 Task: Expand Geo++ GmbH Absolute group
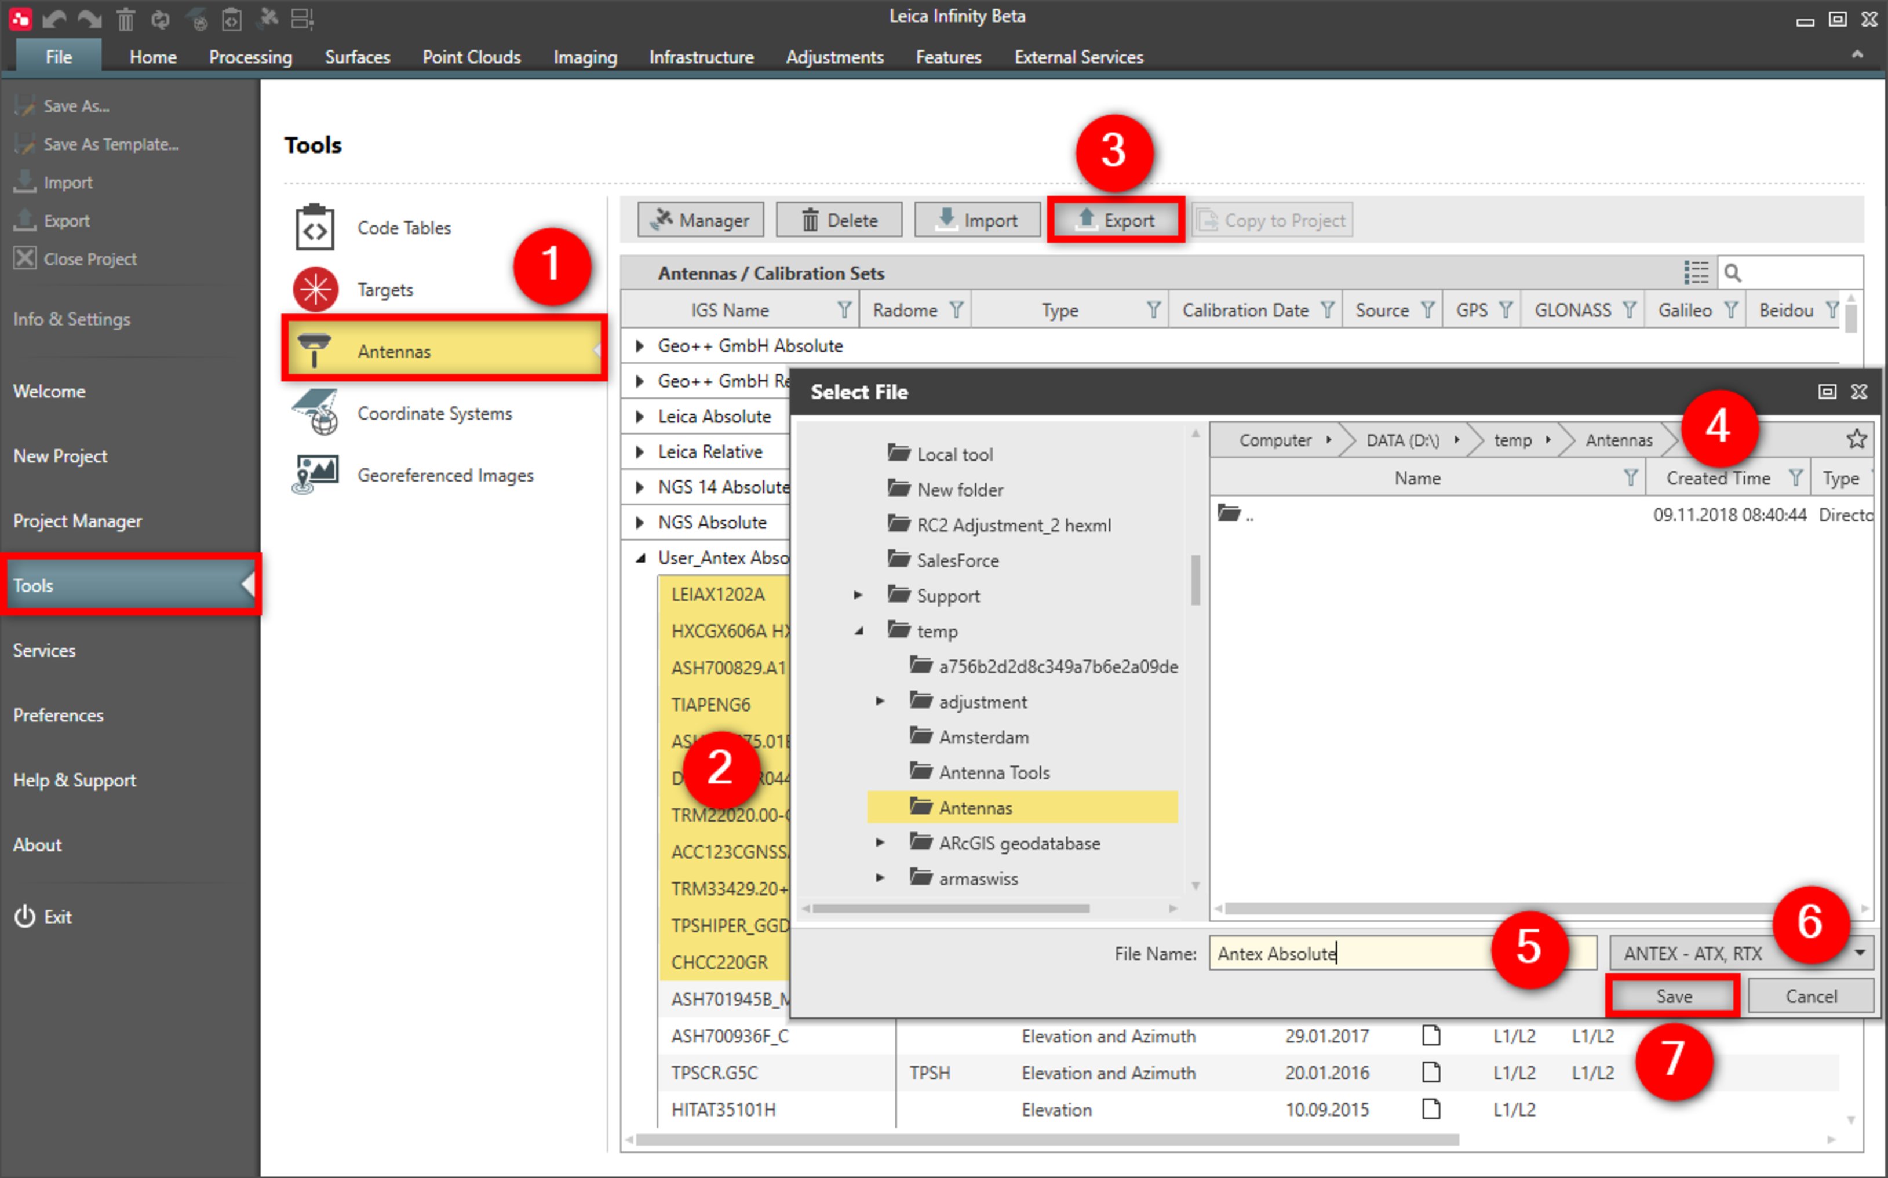tap(640, 345)
